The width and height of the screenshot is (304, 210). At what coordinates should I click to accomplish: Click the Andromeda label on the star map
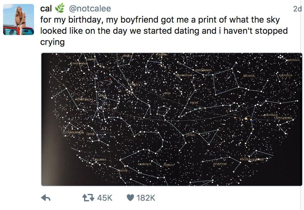(203, 70)
